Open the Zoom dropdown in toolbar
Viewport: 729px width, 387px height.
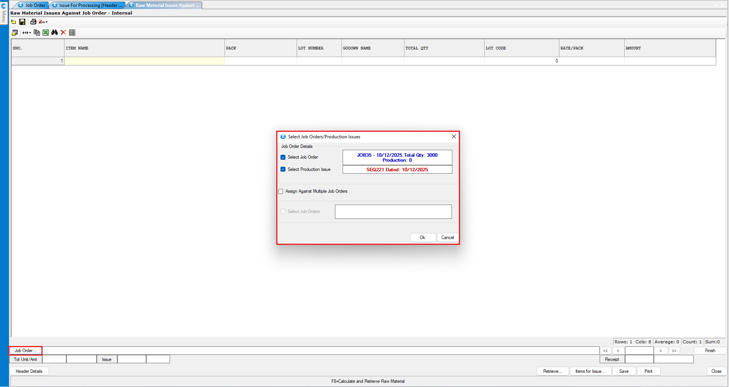pyautogui.click(x=43, y=22)
